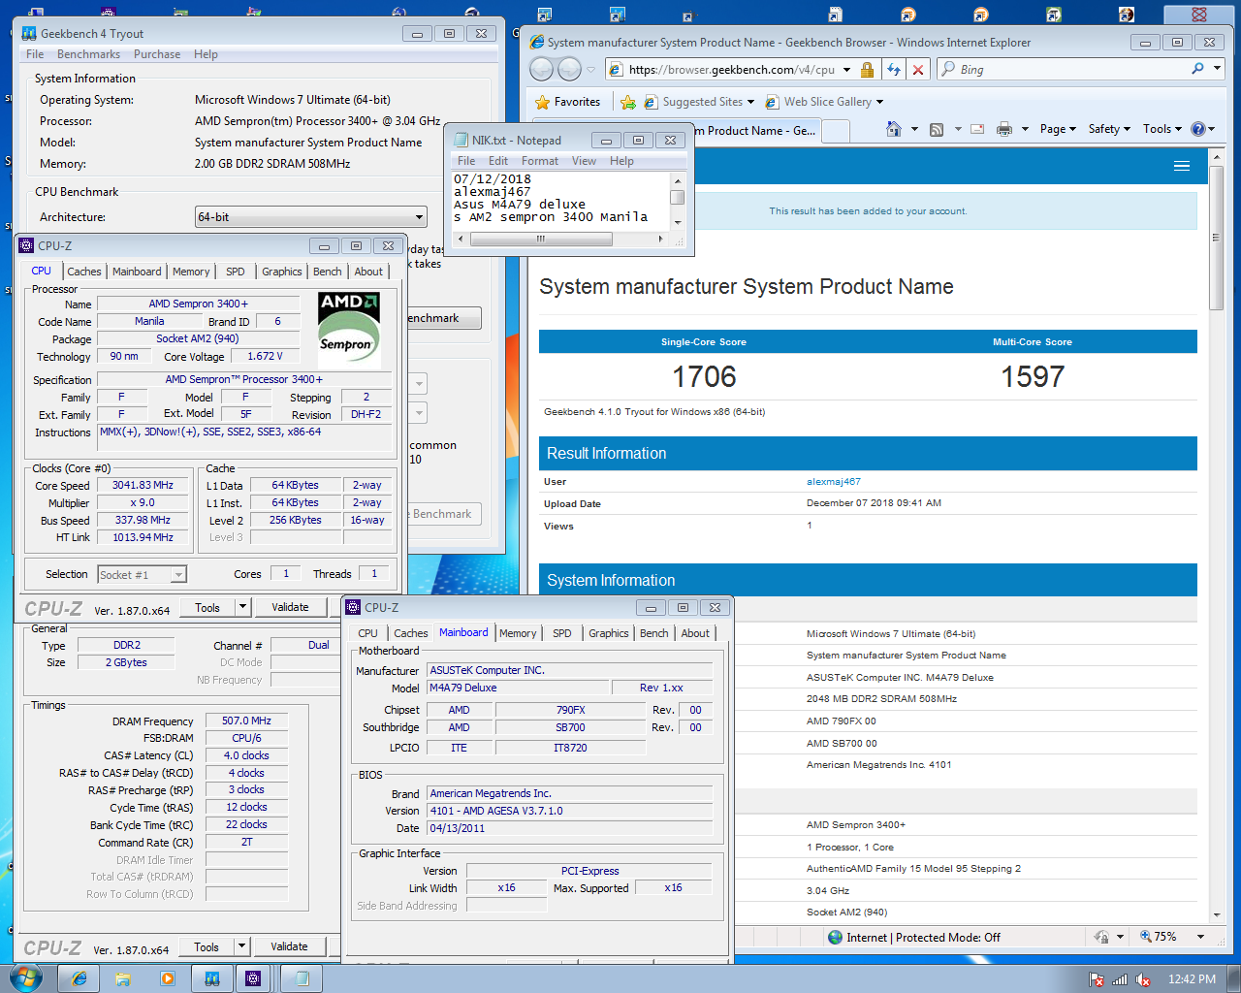Expand the address bar URL dropdown

[x=846, y=70]
